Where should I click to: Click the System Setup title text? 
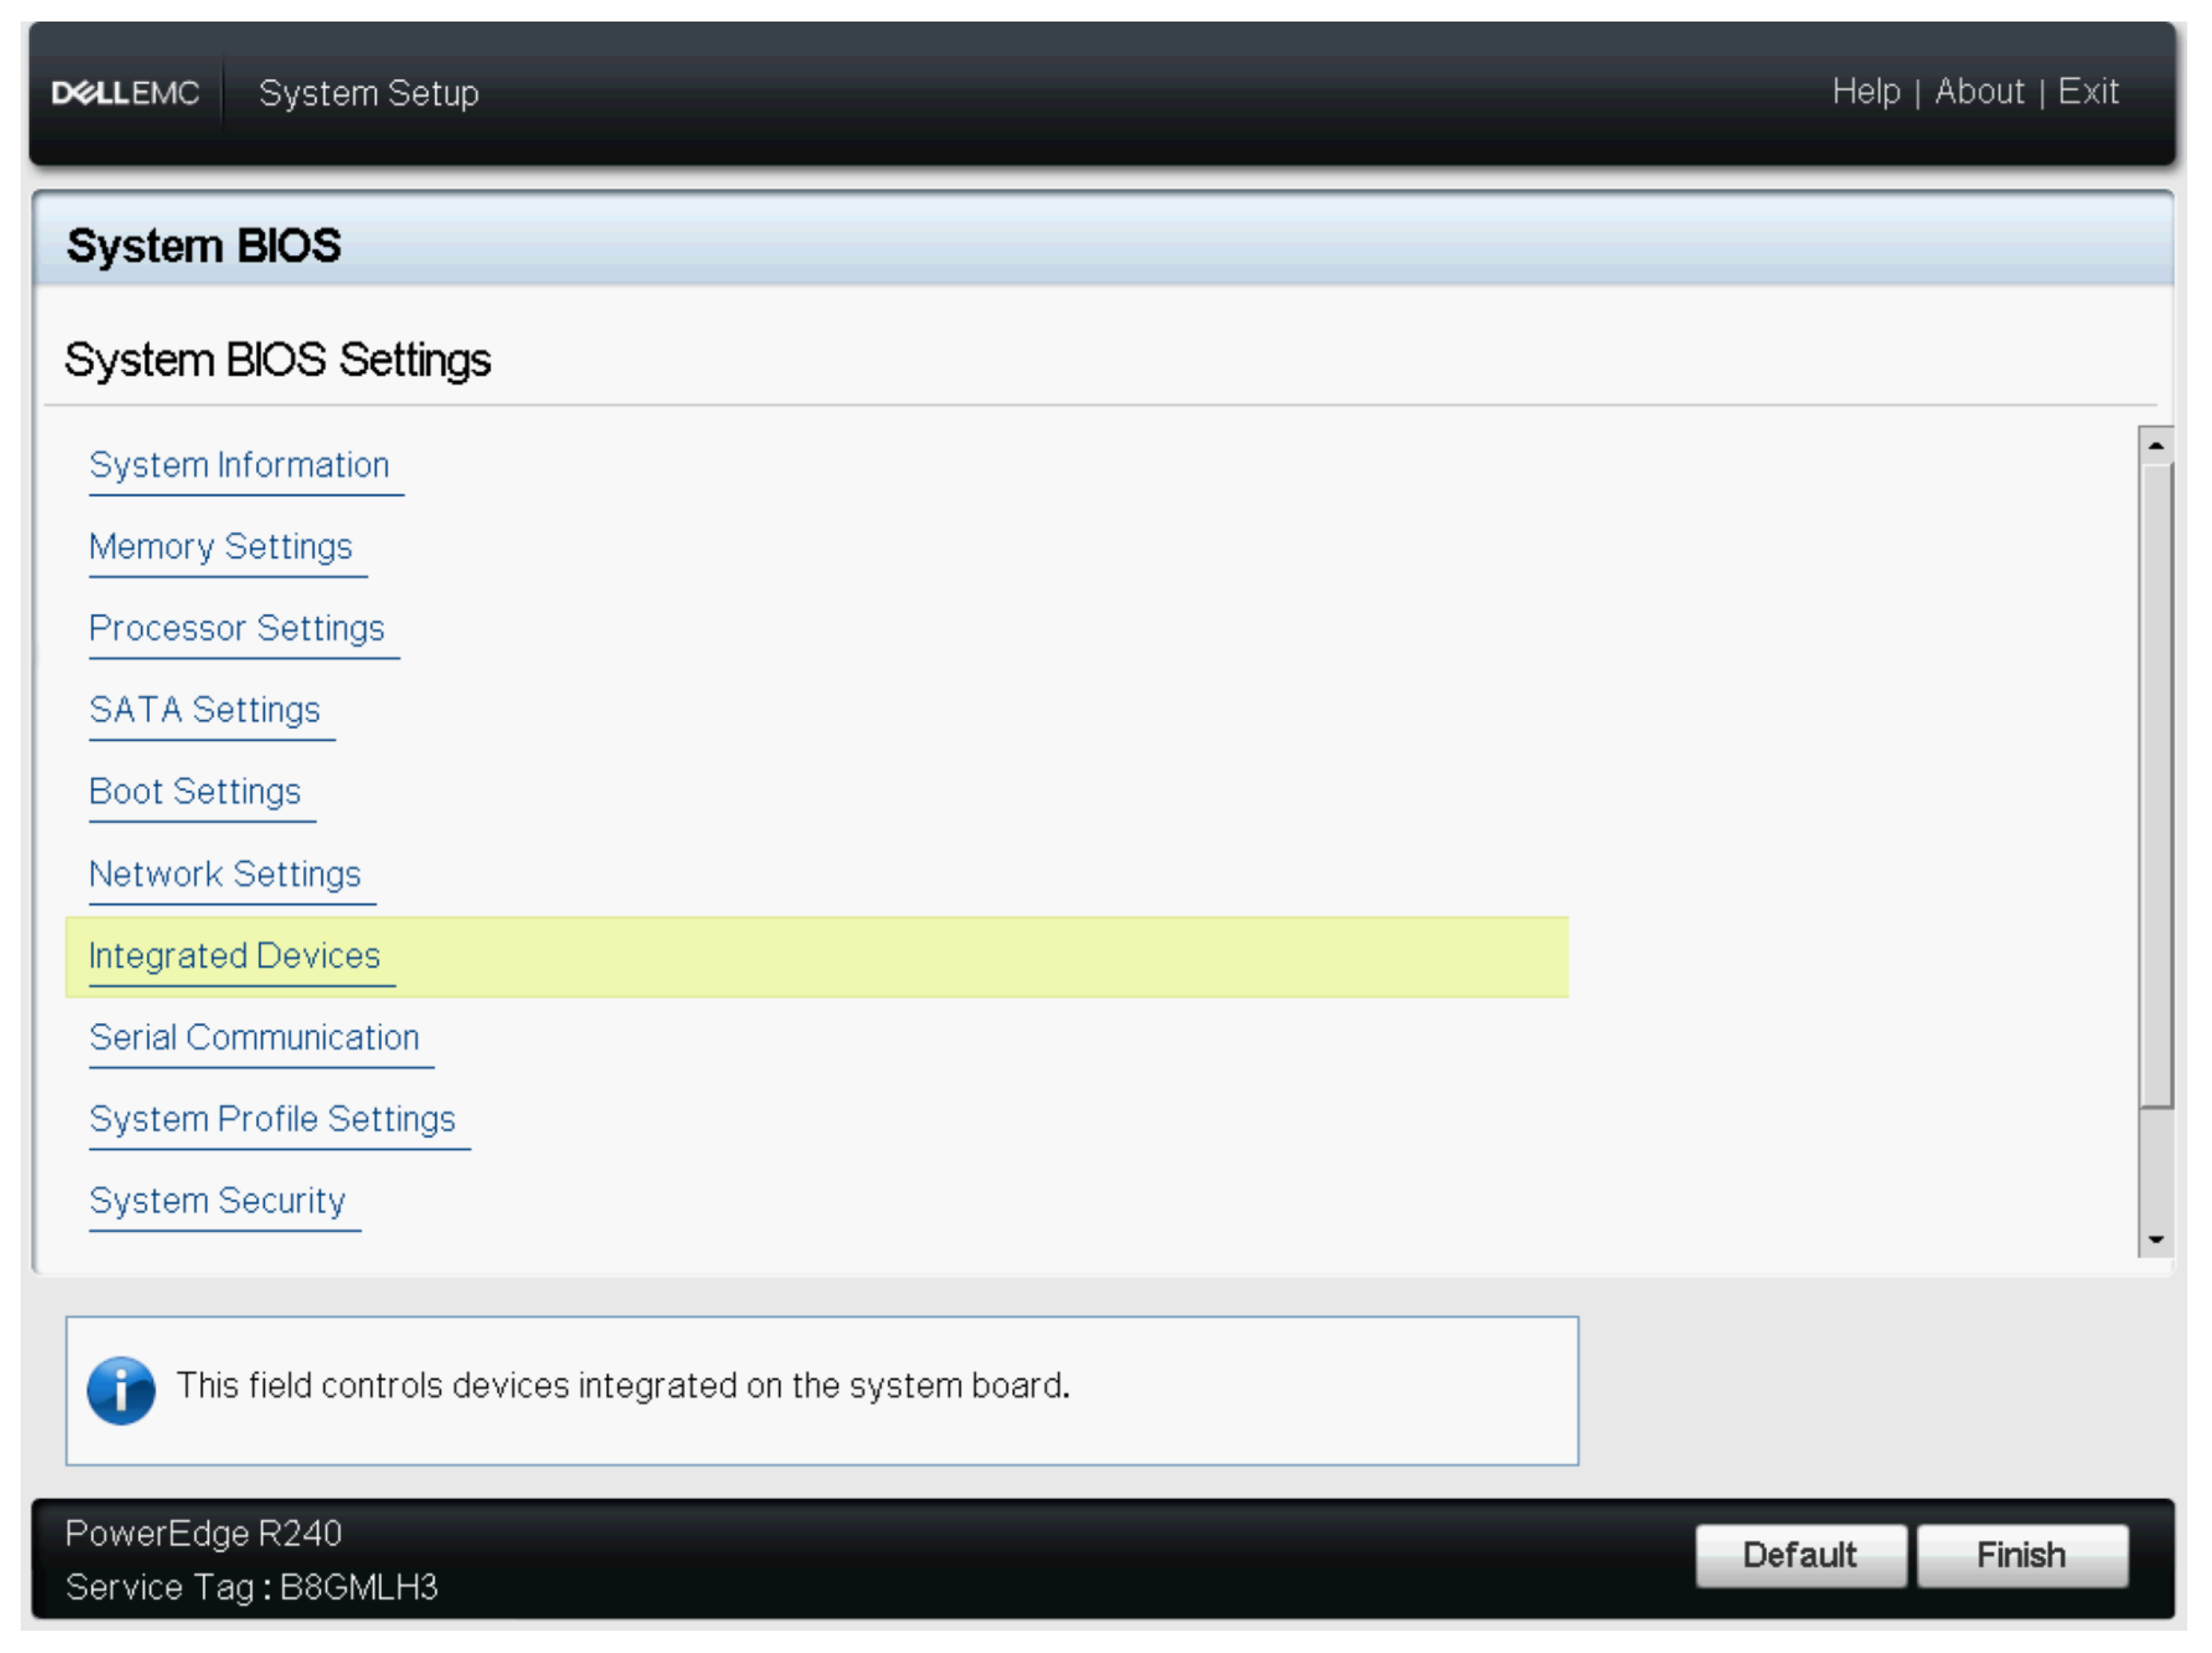[369, 93]
